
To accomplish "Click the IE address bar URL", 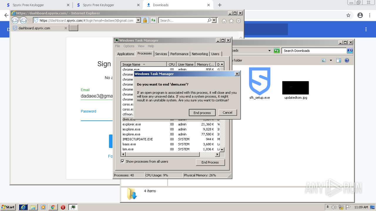I will pyautogui.click(x=86, y=21).
